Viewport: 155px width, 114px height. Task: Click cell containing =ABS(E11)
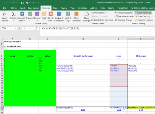coord(141,71)
